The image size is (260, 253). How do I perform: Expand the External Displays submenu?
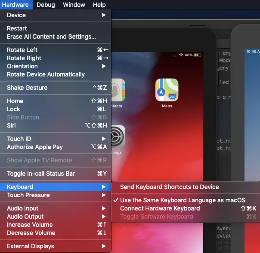coord(56,246)
